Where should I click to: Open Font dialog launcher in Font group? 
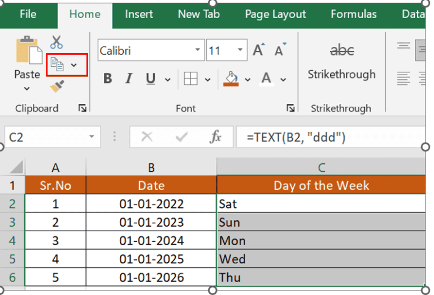(x=290, y=108)
